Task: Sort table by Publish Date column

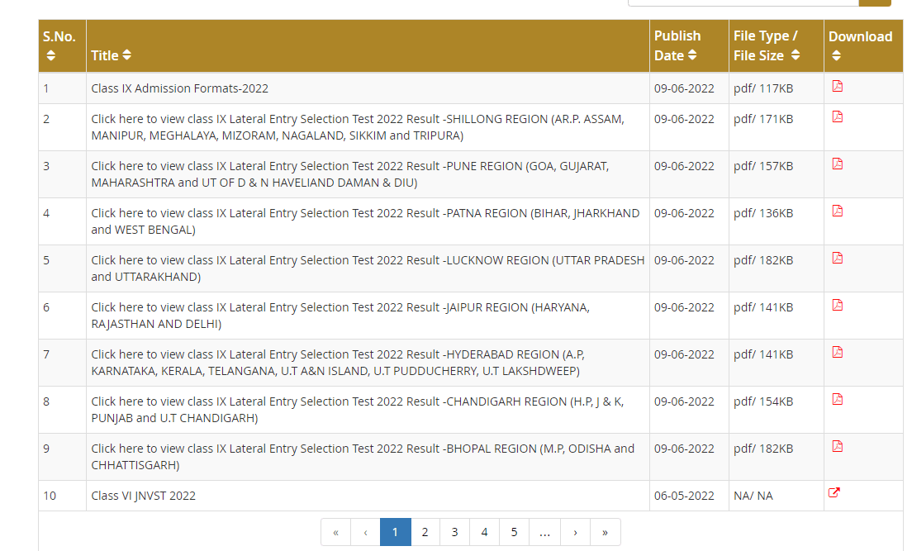Action: click(692, 55)
